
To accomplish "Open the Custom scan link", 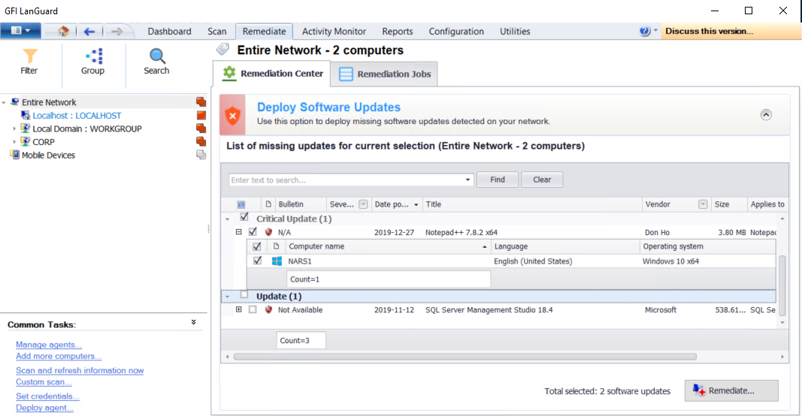I will coord(44,381).
